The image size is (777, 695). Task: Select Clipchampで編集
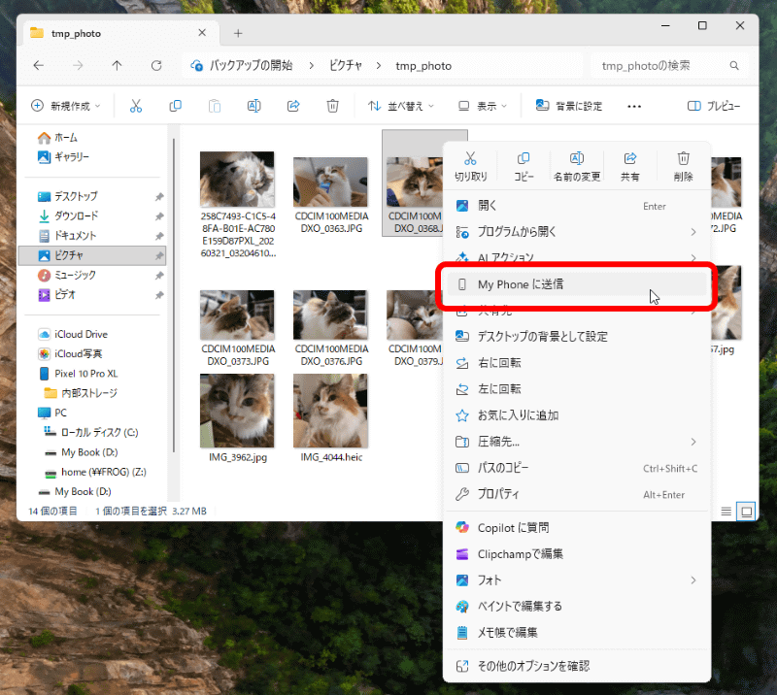pyautogui.click(x=577, y=554)
